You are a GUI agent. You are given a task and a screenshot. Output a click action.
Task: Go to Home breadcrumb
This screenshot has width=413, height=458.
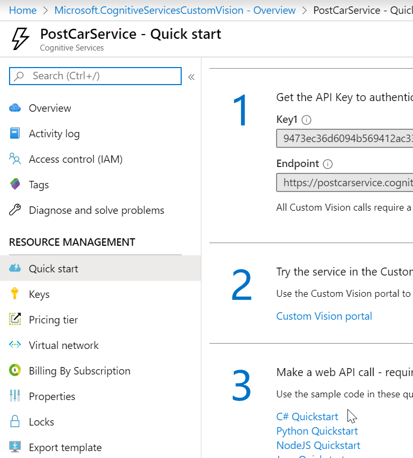[x=23, y=10]
